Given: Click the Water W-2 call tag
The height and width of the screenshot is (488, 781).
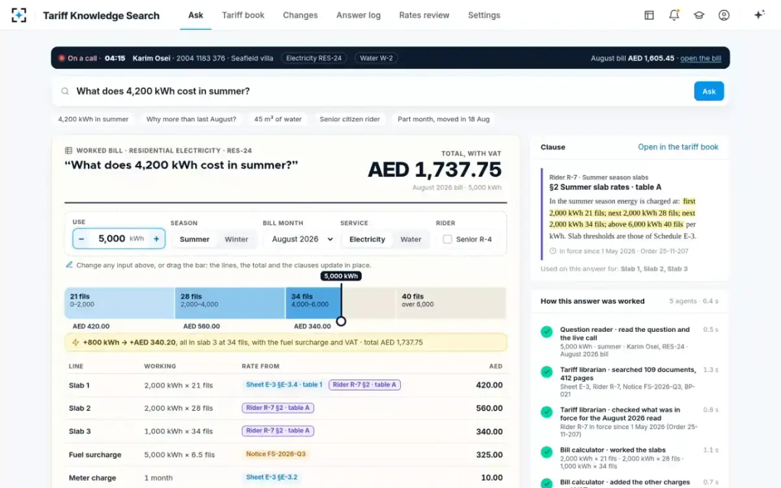Looking at the screenshot, I should pos(376,58).
